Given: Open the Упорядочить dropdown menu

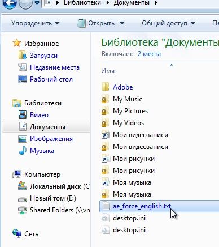Looking at the screenshot, I should tap(36, 23).
